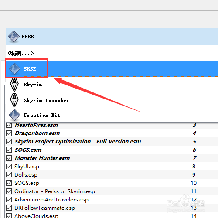Select SOGS.esp plugin name
The height and width of the screenshot is (218, 218).
coord(27,183)
